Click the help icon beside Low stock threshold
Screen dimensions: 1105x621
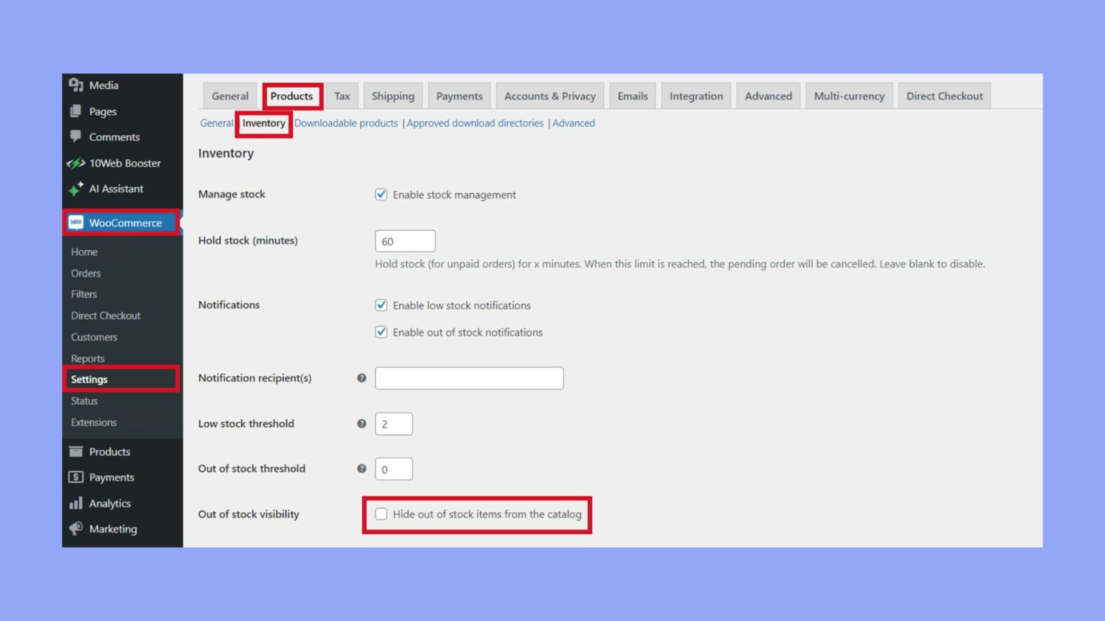tap(361, 424)
